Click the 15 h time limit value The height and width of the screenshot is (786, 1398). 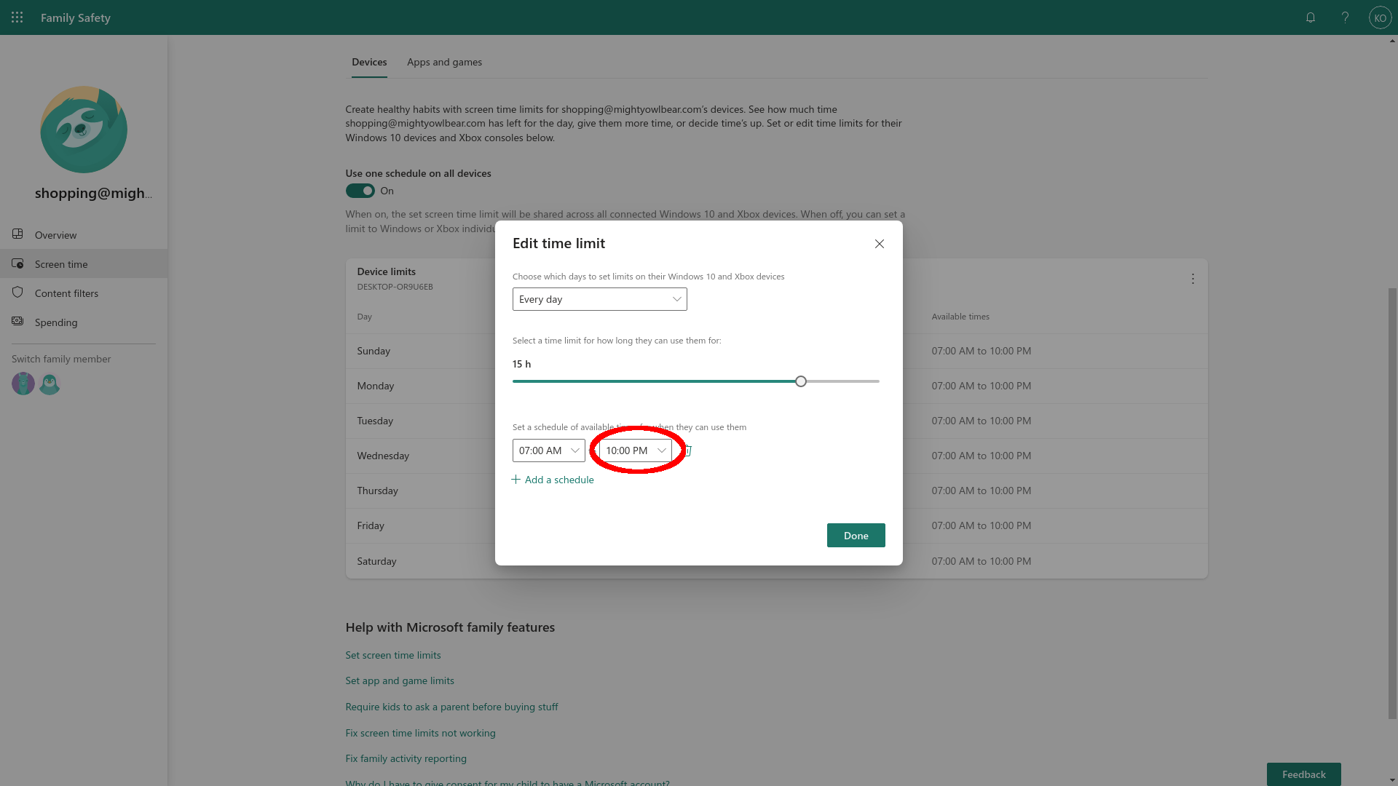pos(521,364)
